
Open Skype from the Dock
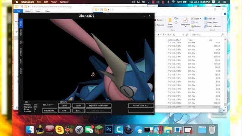pyautogui.click(x=59, y=130)
